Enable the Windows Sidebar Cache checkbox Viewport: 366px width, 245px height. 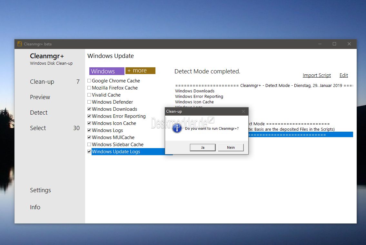click(x=89, y=144)
